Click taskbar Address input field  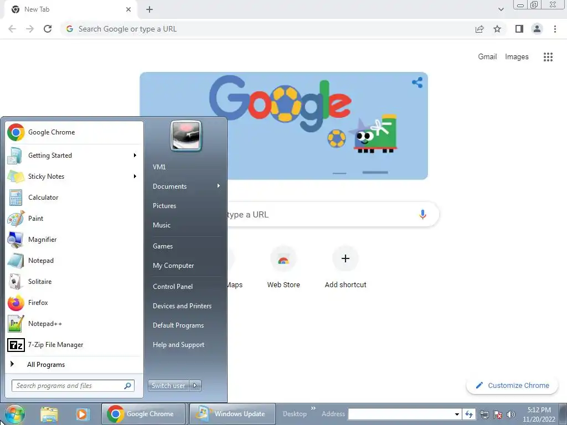click(401, 414)
